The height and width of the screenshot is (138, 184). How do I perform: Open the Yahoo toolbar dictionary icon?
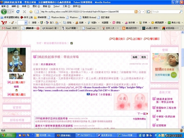point(141,22)
